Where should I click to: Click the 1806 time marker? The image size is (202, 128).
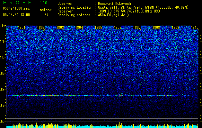tap(118, 28)
